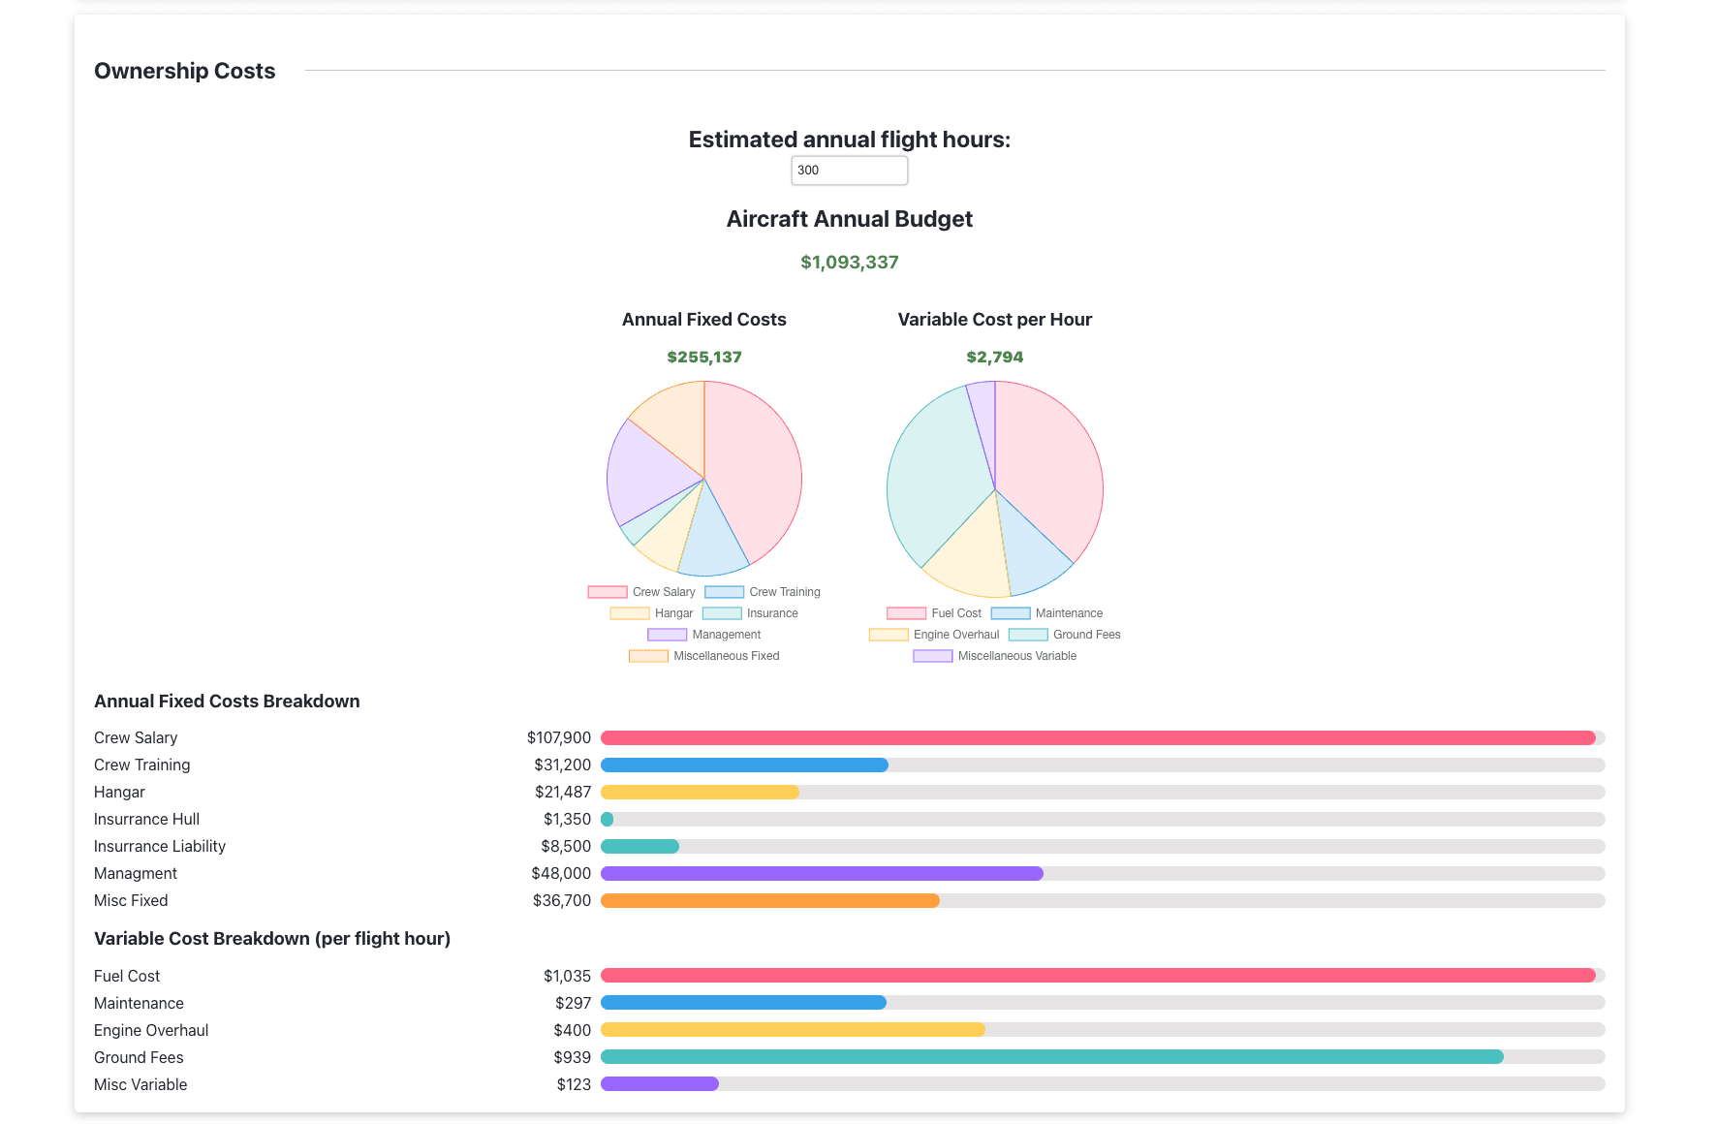Toggle Miscellaneous Variable legend swatch
Viewport: 1716px width, 1124px height.
click(x=933, y=656)
